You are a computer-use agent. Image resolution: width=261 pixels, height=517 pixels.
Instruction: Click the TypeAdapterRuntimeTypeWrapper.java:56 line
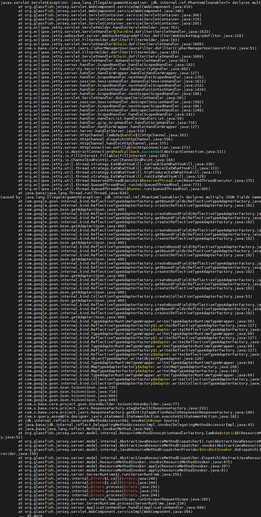(136, 321)
